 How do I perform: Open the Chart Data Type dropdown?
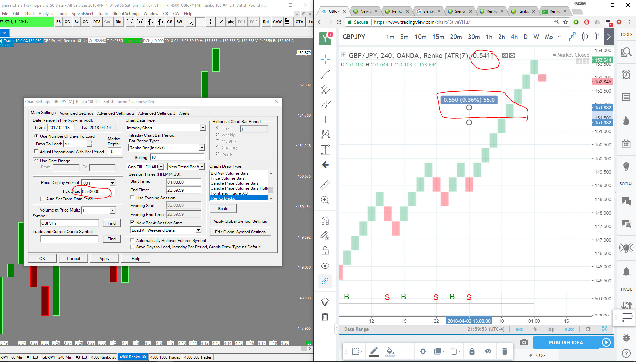203,128
